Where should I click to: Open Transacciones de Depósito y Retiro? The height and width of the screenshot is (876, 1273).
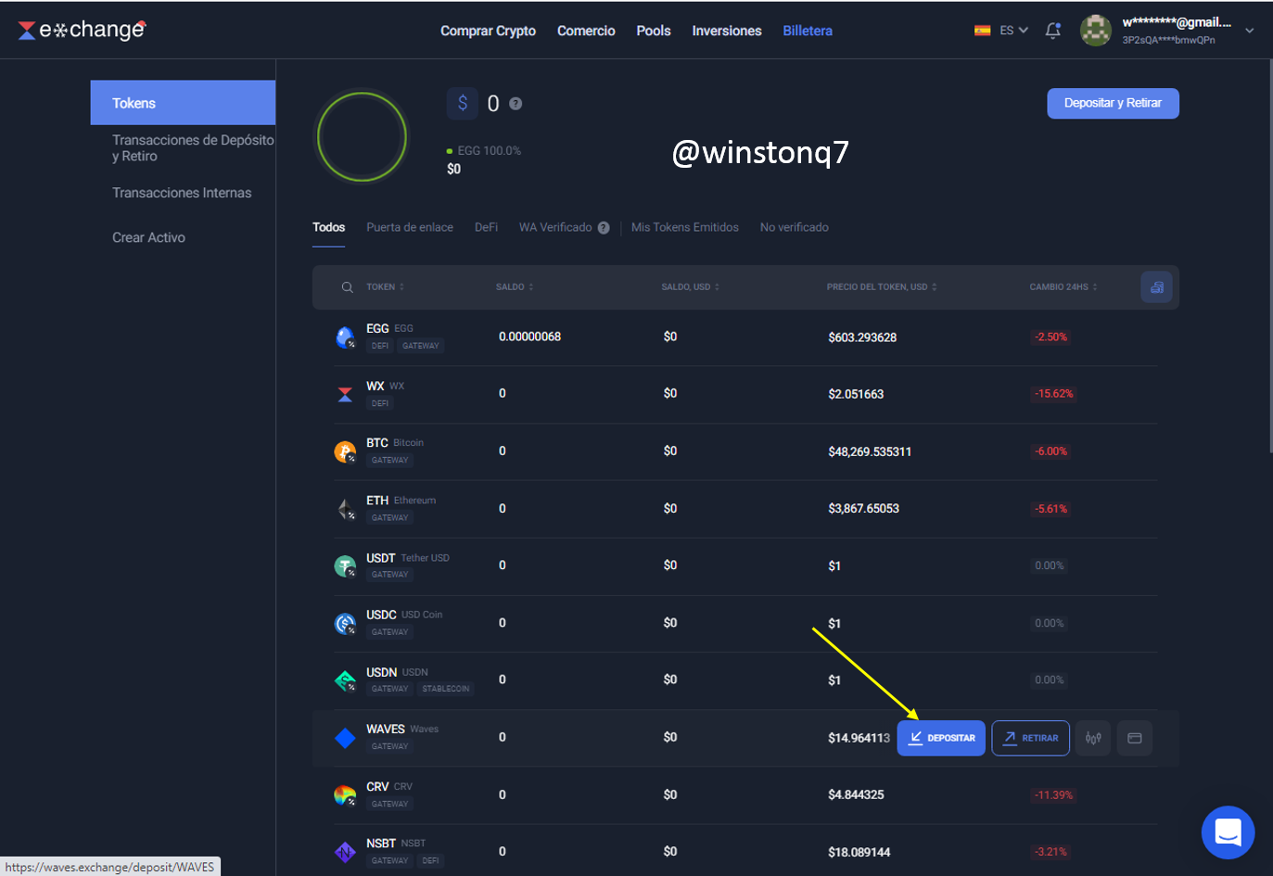(193, 148)
